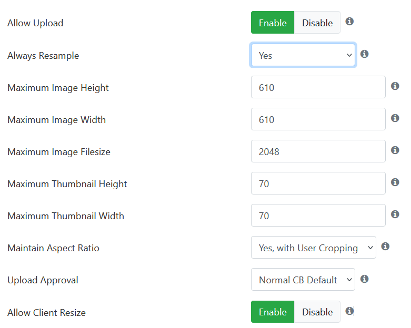Click info icon for Maximum Thumbnail Height
This screenshot has width=411, height=328.
coord(395,182)
